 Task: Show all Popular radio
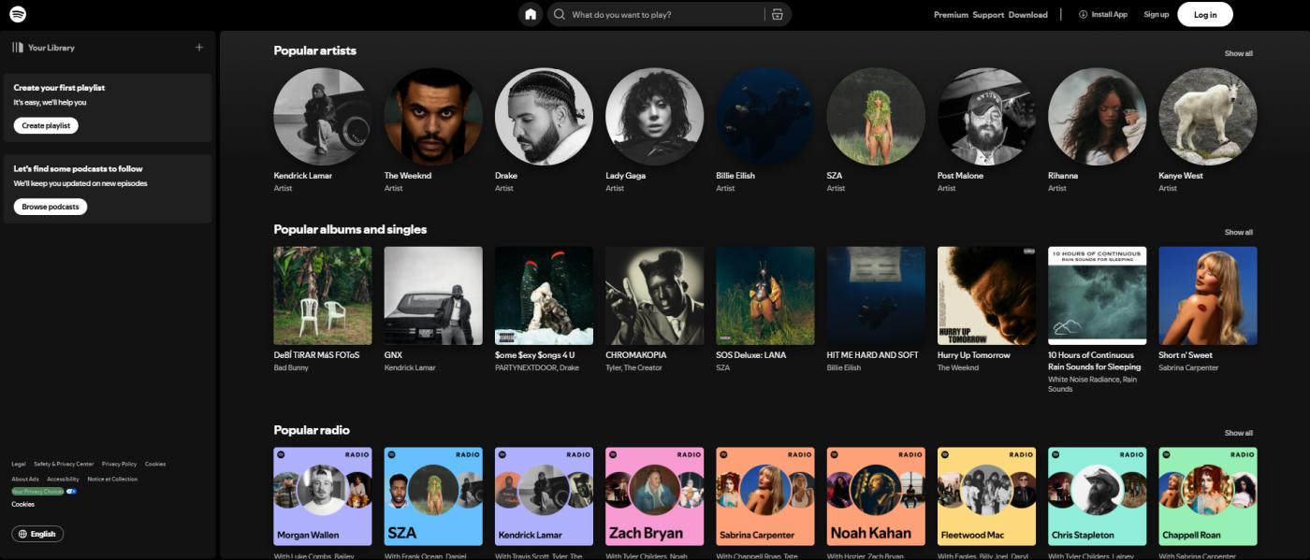(1238, 433)
